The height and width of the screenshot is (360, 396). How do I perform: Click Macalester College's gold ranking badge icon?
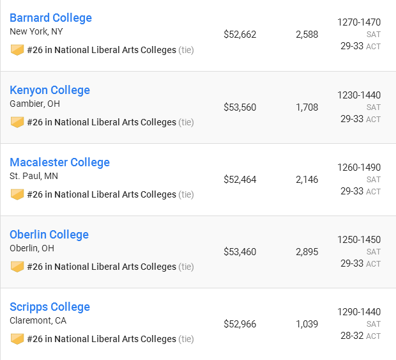(x=17, y=194)
